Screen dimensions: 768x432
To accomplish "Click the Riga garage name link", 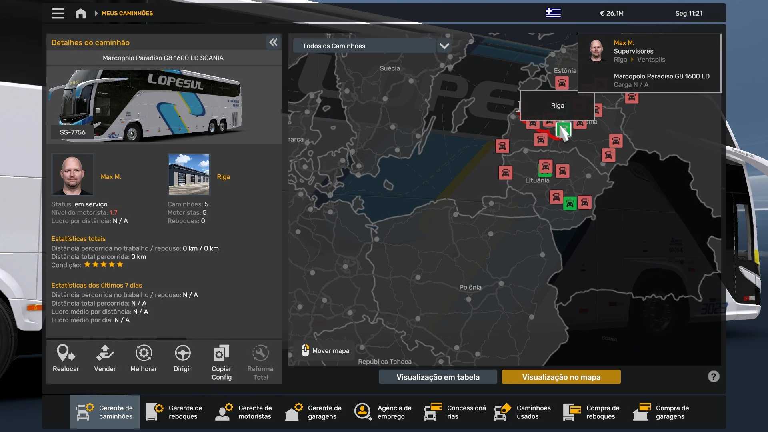I will (223, 177).
